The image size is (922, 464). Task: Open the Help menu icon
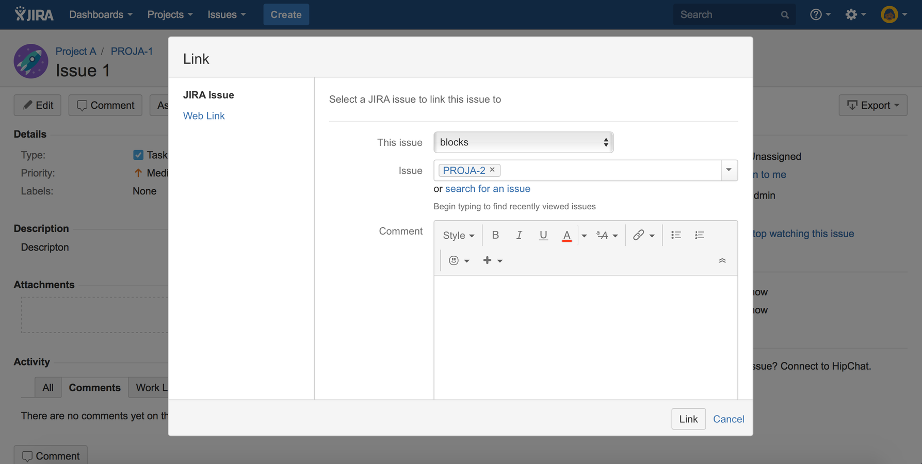coord(820,14)
